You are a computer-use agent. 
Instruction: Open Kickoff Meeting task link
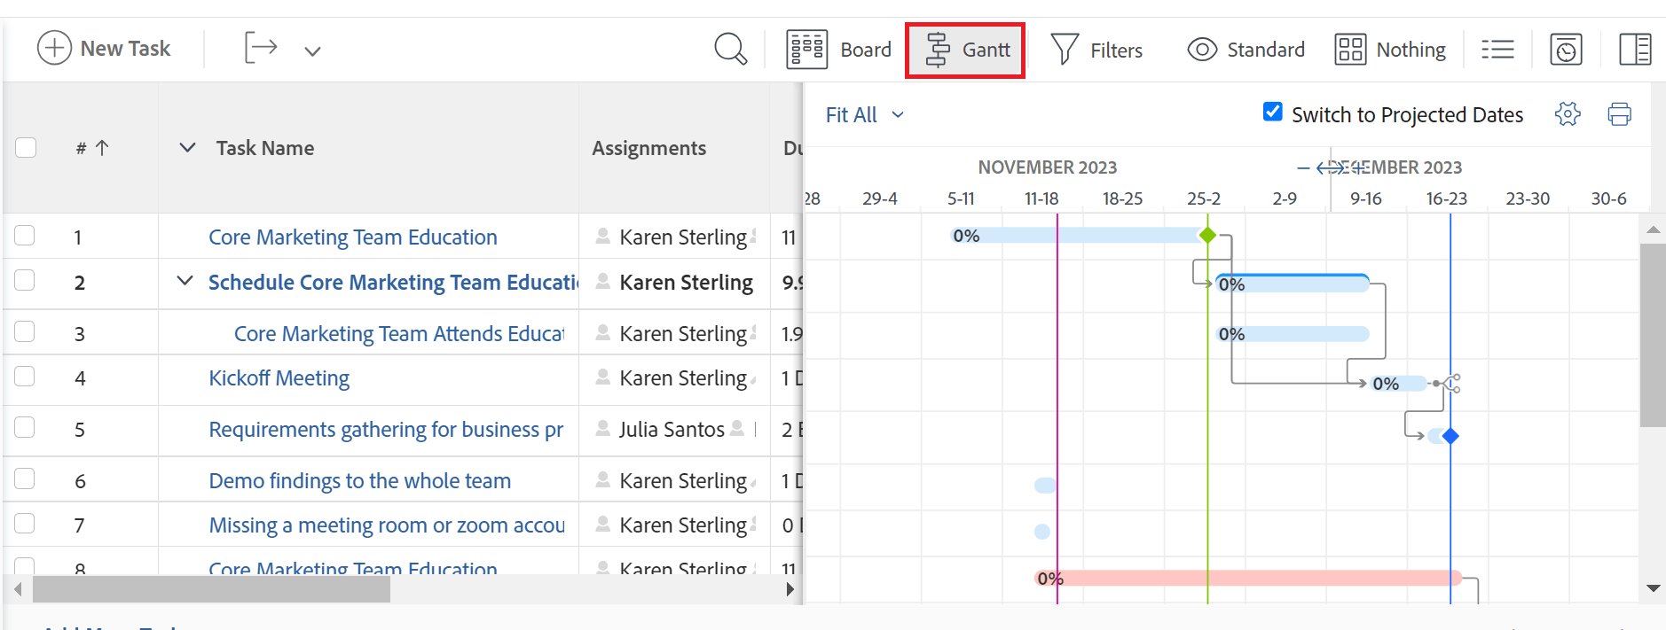pos(279,378)
